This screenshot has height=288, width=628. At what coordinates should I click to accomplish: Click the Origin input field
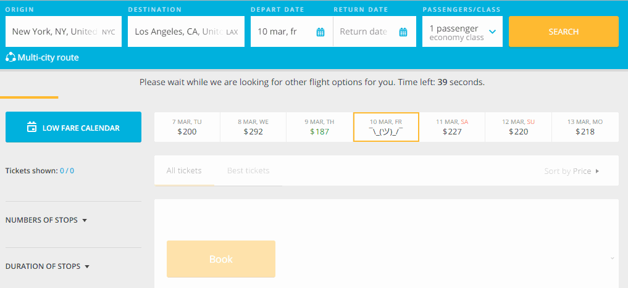(x=54, y=32)
